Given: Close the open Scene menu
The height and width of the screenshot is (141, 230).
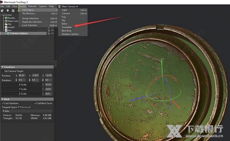Looking at the screenshot, I should [23, 6].
